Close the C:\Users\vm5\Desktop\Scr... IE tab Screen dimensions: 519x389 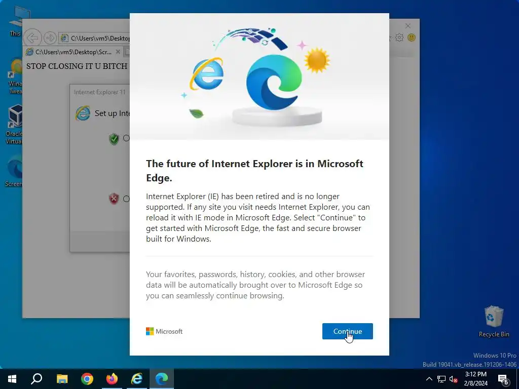coord(118,52)
